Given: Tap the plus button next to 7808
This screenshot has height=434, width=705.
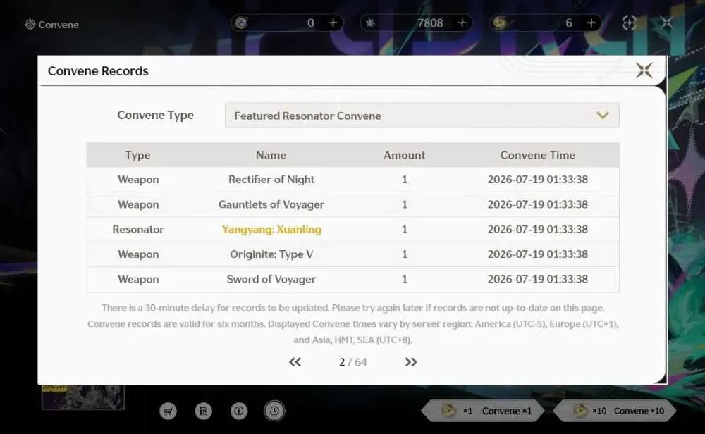Looking at the screenshot, I should coord(462,23).
